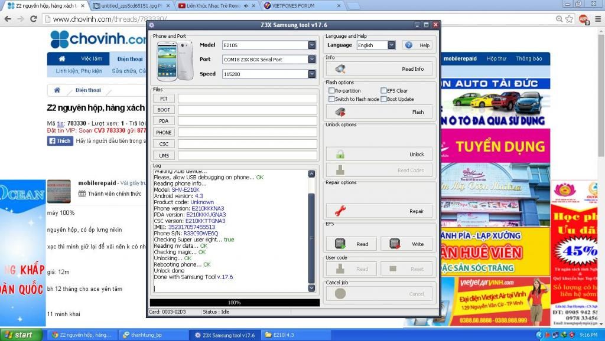Click the Điện thoại breadcrumb link
This screenshot has width=605, height=341.
(x=88, y=90)
